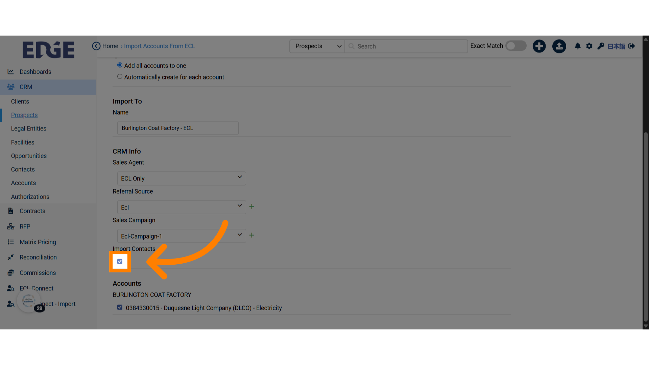
Task: Open the Referral Source dropdown
Action: point(182,207)
